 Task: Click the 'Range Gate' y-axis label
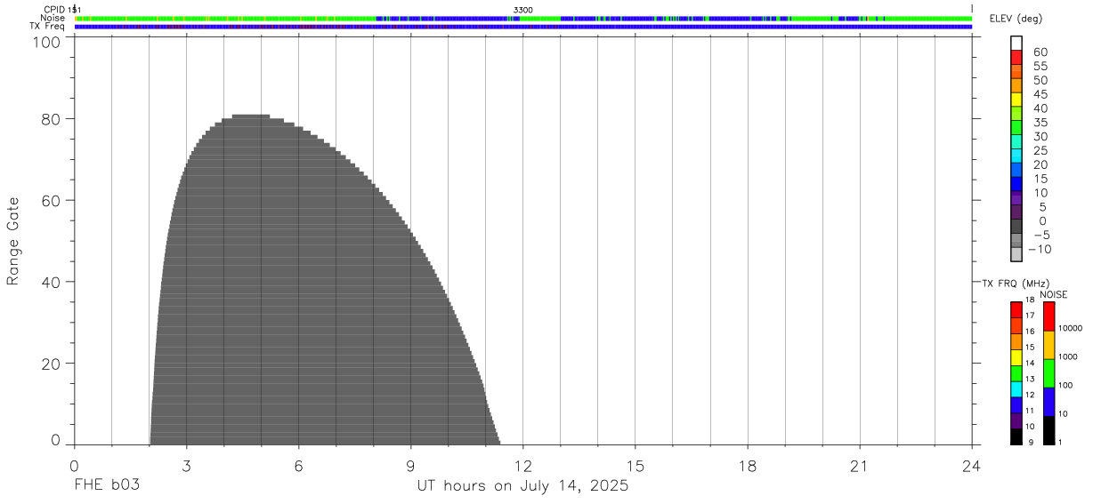(x=13, y=241)
